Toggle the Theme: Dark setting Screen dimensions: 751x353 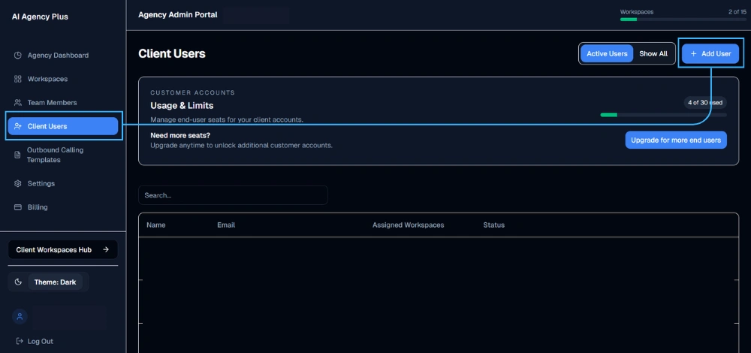pyautogui.click(x=55, y=282)
